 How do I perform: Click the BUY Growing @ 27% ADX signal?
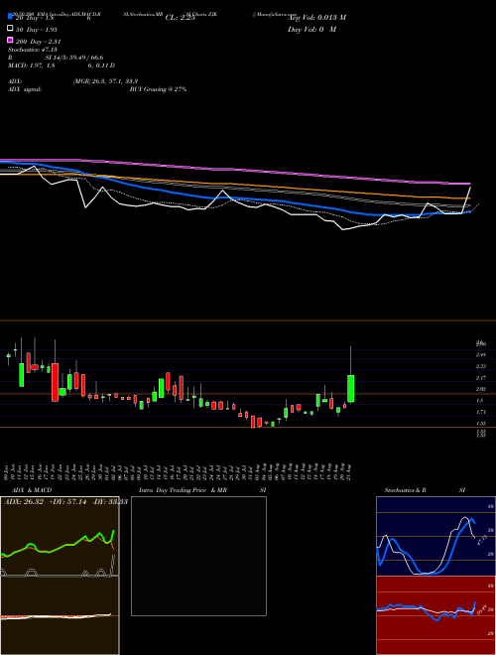(158, 89)
